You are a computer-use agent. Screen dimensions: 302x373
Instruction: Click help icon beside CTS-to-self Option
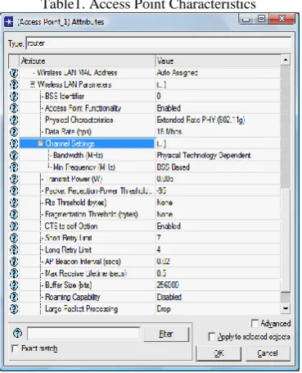(14, 226)
